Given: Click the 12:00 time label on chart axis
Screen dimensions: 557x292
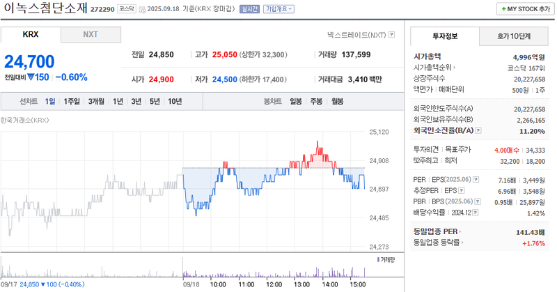Looking at the screenshot, I should coord(274,284).
